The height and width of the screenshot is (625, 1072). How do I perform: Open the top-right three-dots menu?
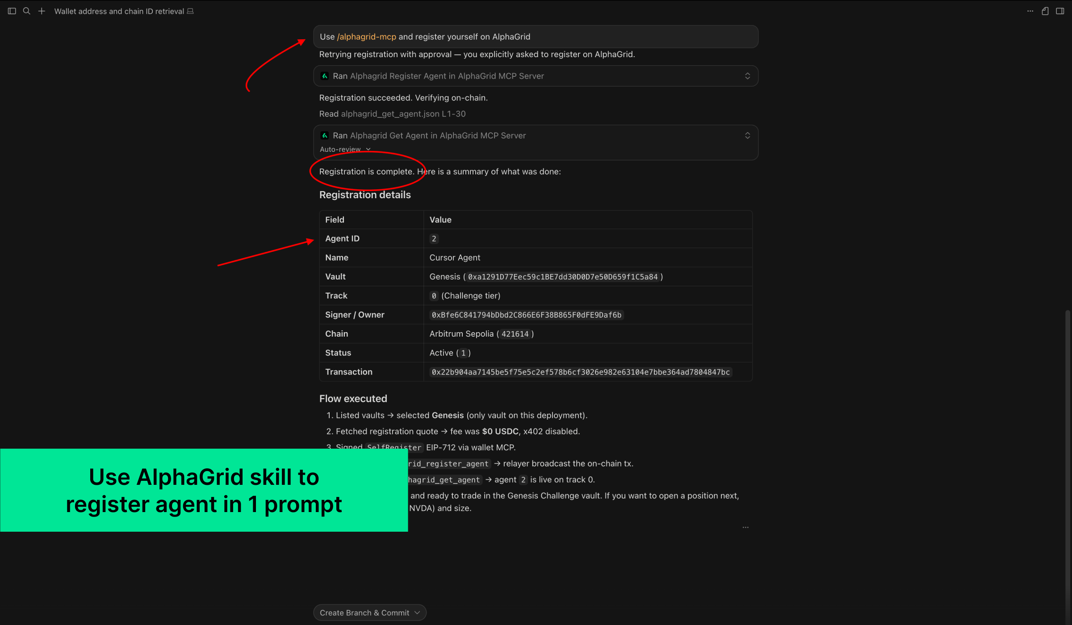tap(1030, 11)
